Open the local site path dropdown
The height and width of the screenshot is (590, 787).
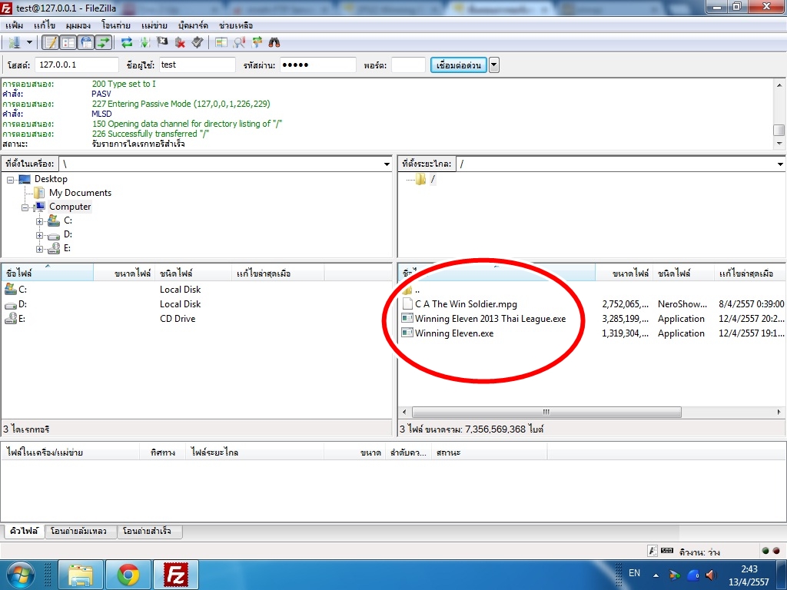(x=387, y=164)
